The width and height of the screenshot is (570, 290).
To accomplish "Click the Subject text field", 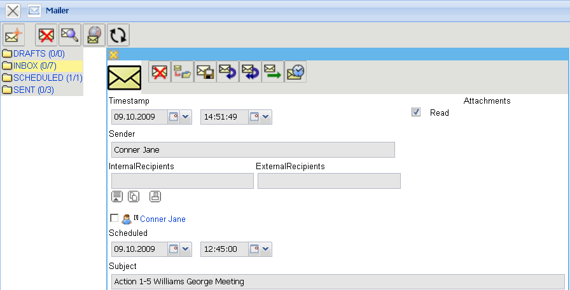I will point(337,282).
